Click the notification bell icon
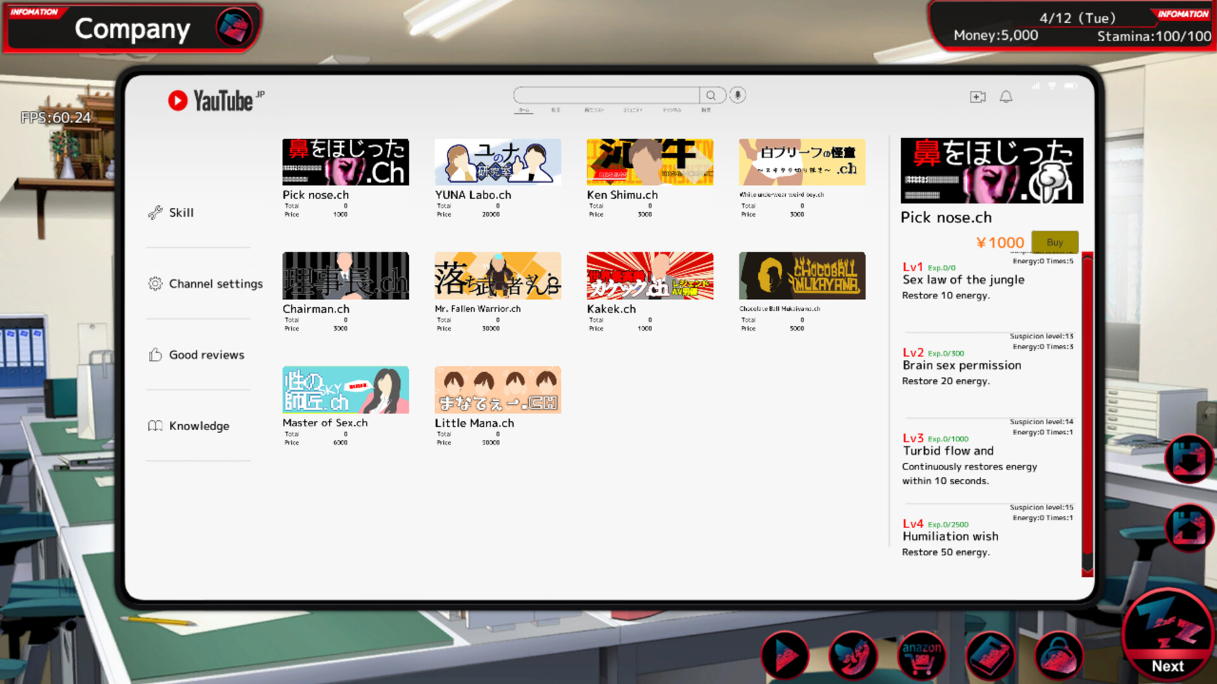 [1006, 96]
